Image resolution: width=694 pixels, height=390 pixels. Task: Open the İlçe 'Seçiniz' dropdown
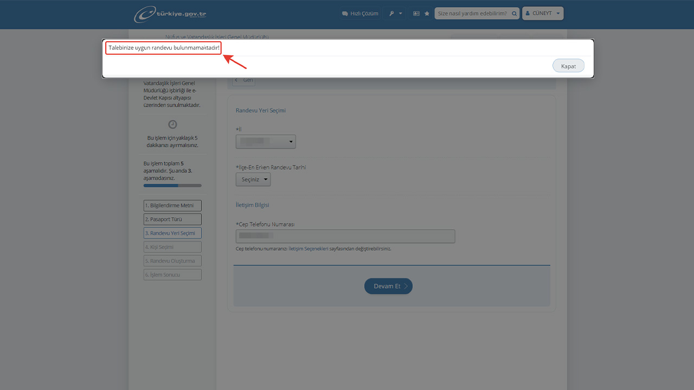(253, 179)
